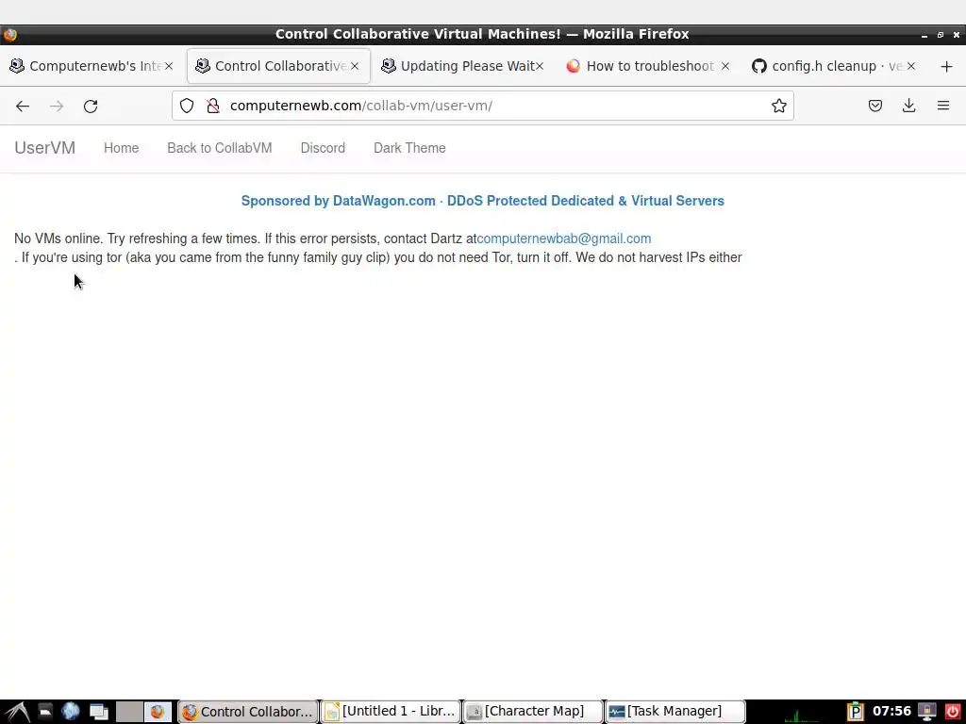The image size is (966, 724).
Task: Close the Control Collaborative tab
Action: [355, 66]
